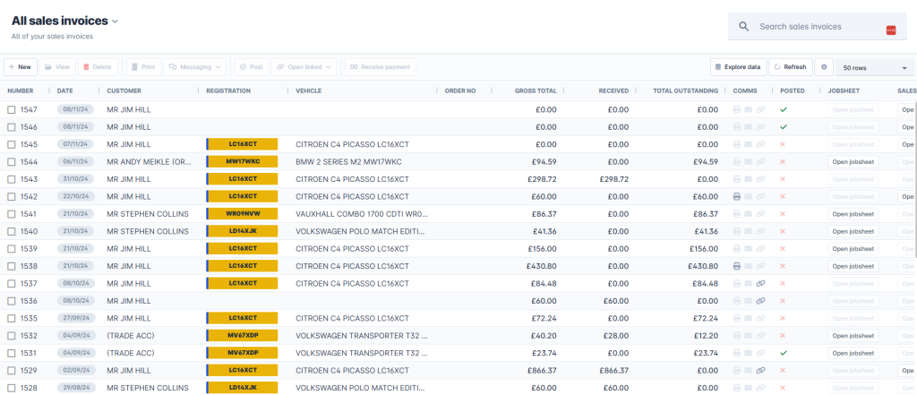The image size is (917, 395).
Task: Sort by the Registration column header
Action: [x=228, y=90]
